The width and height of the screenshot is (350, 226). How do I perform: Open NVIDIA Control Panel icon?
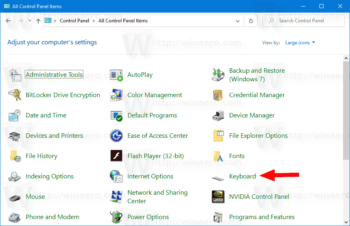[218, 197]
